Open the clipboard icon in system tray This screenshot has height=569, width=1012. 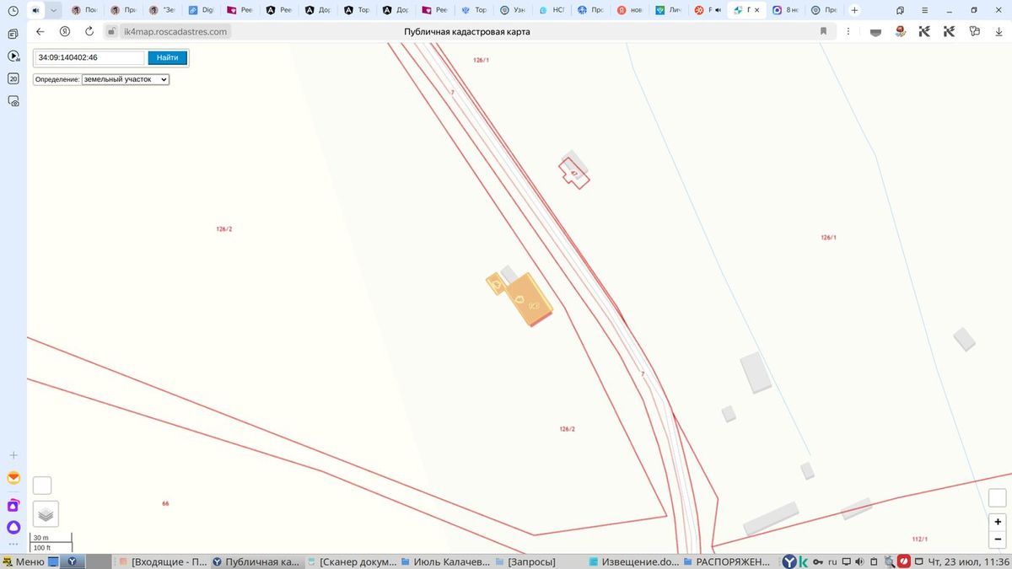pos(875,561)
